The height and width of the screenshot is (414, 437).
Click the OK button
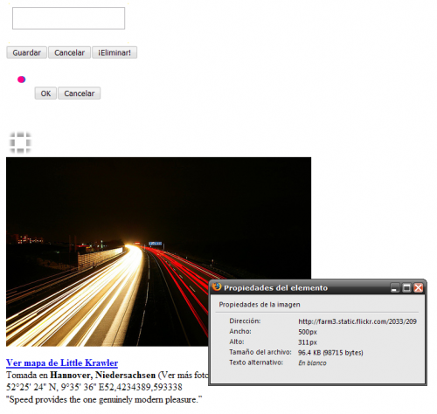pyautogui.click(x=45, y=93)
